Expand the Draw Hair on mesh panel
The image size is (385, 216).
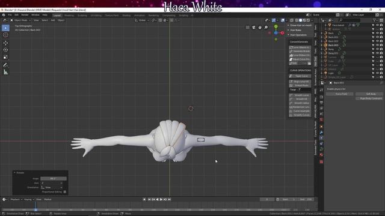(x=300, y=25)
